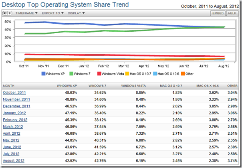Click the Windows 7 green legend swatch
Image resolution: width=242 pixels, height=168 pixels.
tap(71, 74)
